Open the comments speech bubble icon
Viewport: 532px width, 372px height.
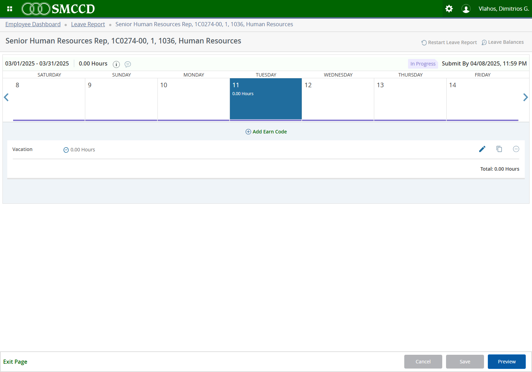(x=128, y=64)
